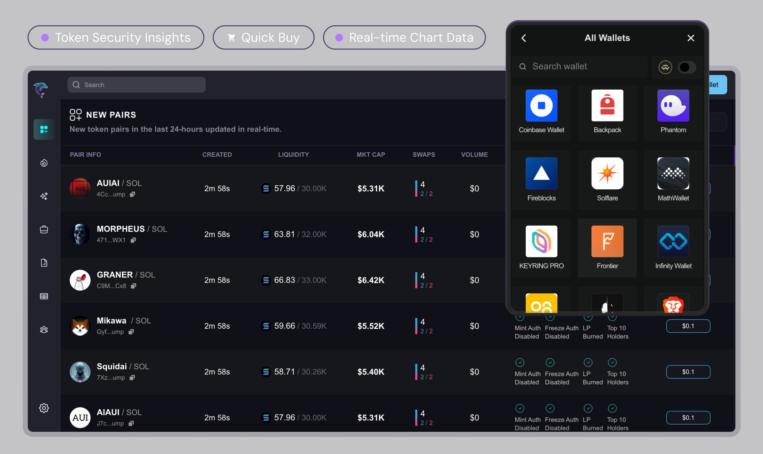
Task: Select Backpack wallet
Action: coord(607,112)
